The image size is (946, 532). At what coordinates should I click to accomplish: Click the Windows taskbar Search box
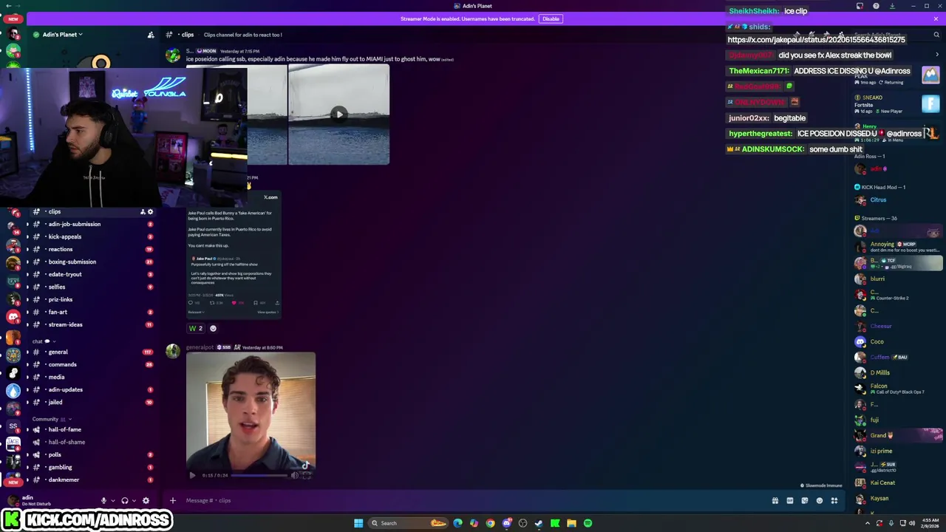(409, 523)
